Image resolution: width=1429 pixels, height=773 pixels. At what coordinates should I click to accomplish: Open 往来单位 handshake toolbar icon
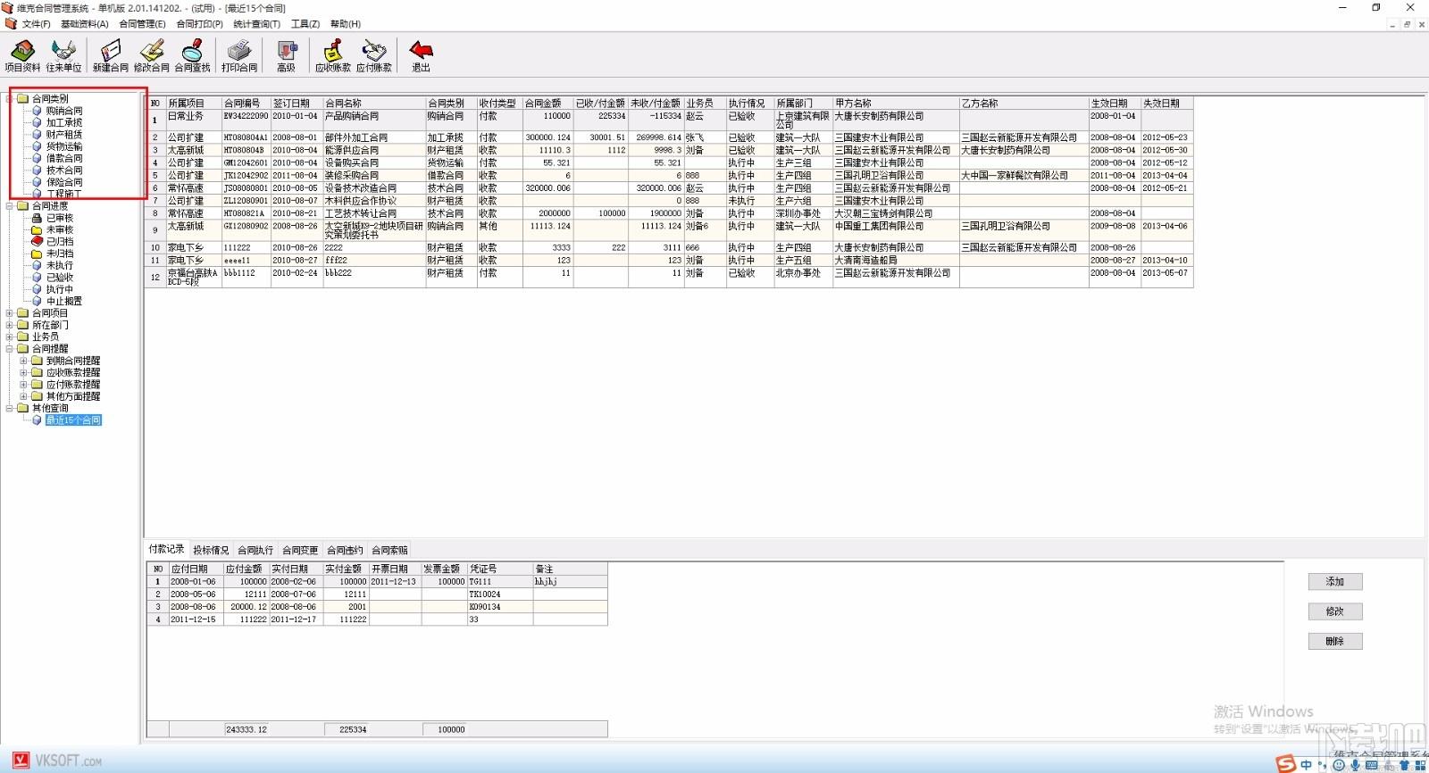[63, 55]
